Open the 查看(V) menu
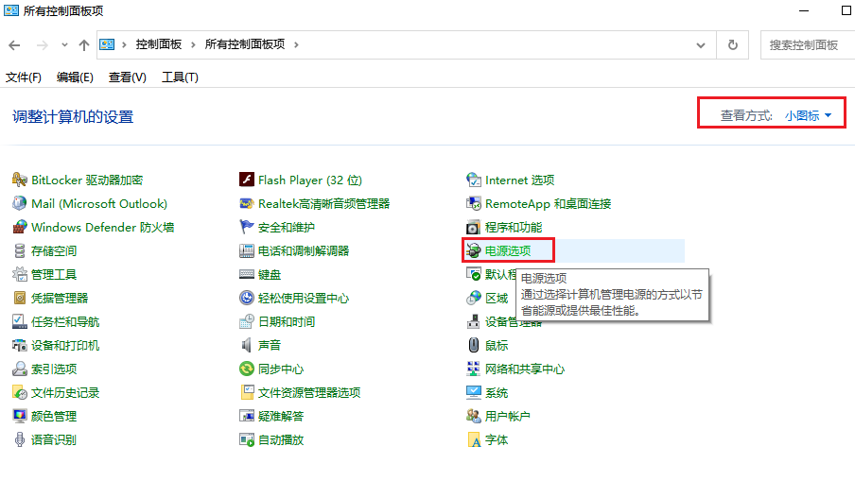The image size is (855, 481). pos(127,77)
